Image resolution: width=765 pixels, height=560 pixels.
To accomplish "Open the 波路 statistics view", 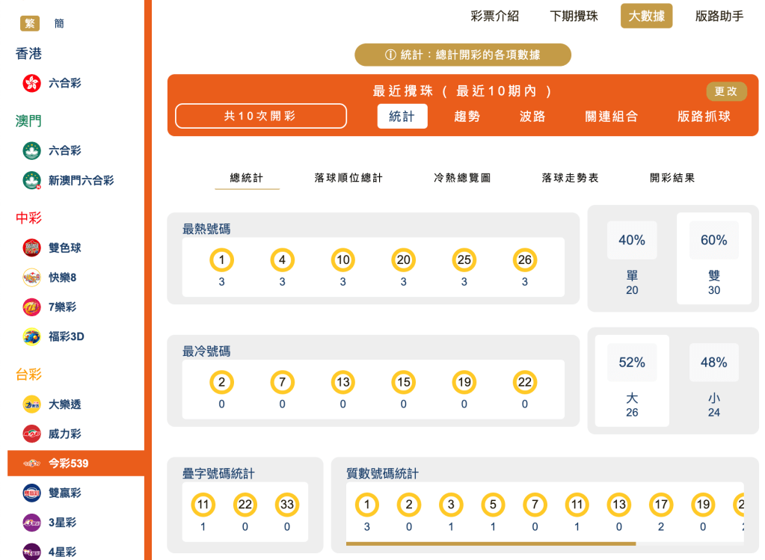I will [531, 117].
